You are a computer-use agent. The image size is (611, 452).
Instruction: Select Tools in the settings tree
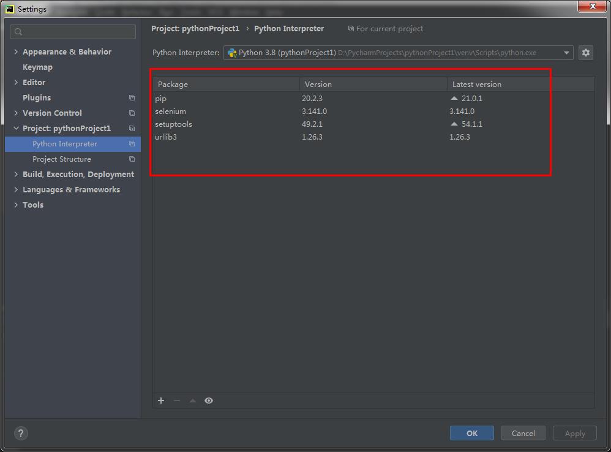point(33,205)
